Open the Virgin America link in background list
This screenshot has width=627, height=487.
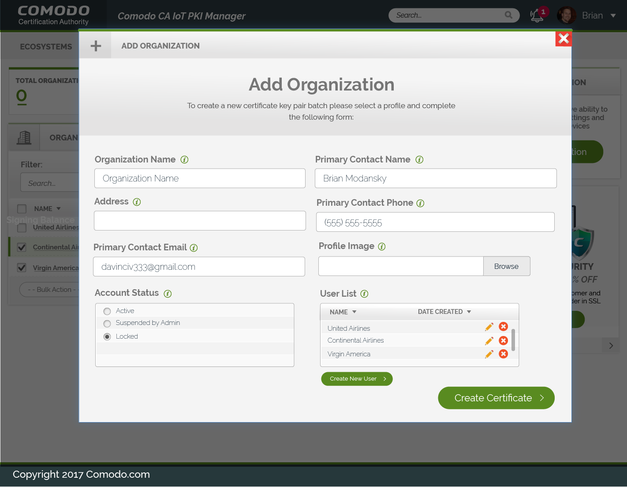(x=56, y=268)
